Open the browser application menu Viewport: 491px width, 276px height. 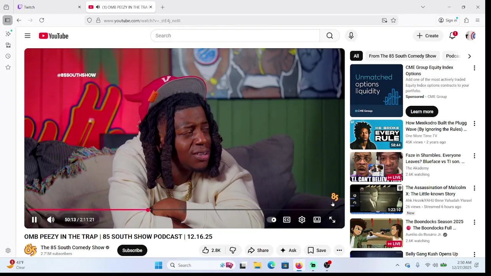(478, 20)
